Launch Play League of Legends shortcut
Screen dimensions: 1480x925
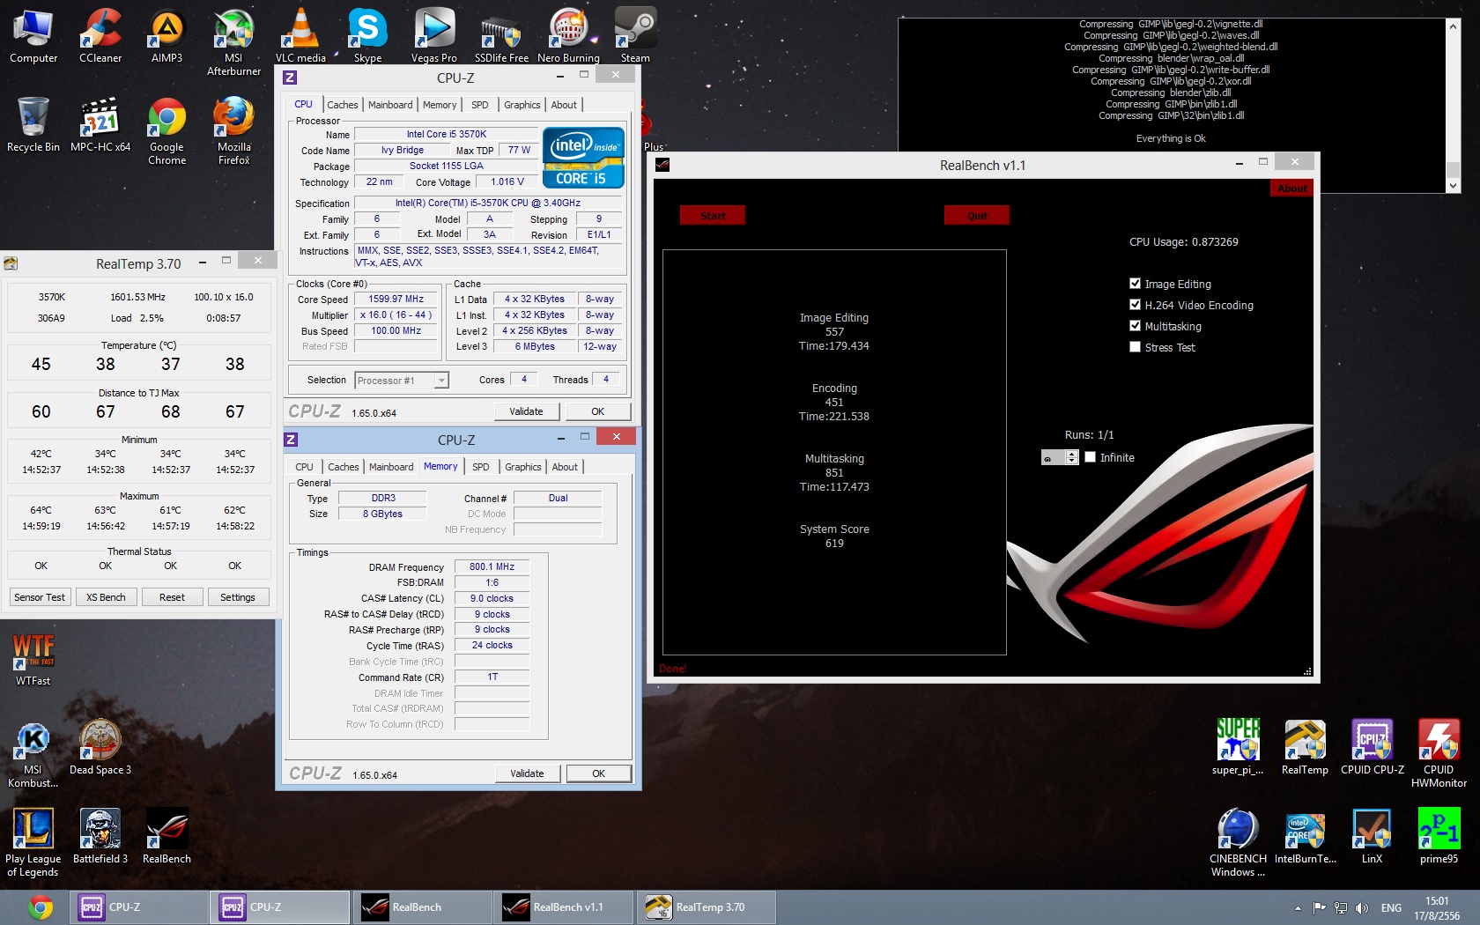click(x=33, y=843)
